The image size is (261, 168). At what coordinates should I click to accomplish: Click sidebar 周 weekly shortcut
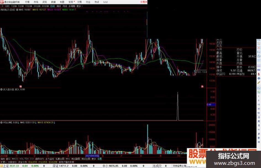259,121
